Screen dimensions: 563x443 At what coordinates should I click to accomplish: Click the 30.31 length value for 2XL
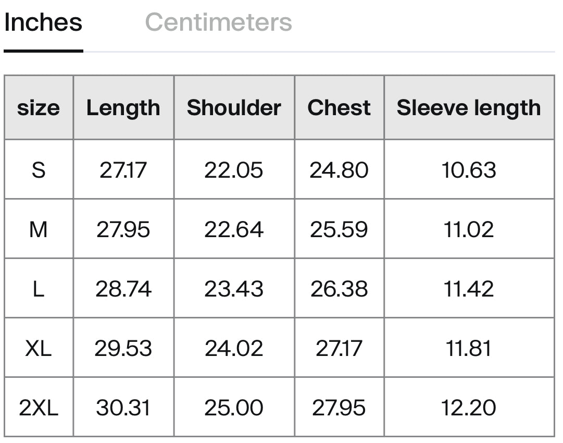tap(123, 408)
